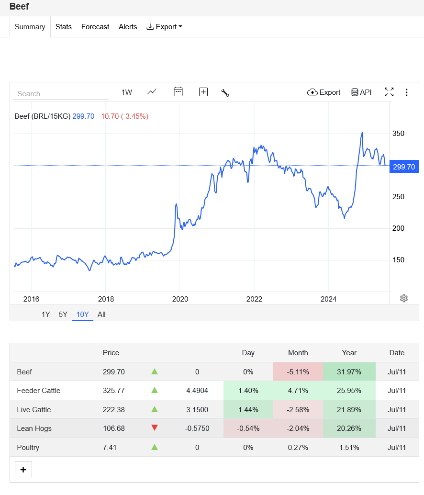Click the chart Export cloud button
The image size is (424, 495).
point(324,92)
